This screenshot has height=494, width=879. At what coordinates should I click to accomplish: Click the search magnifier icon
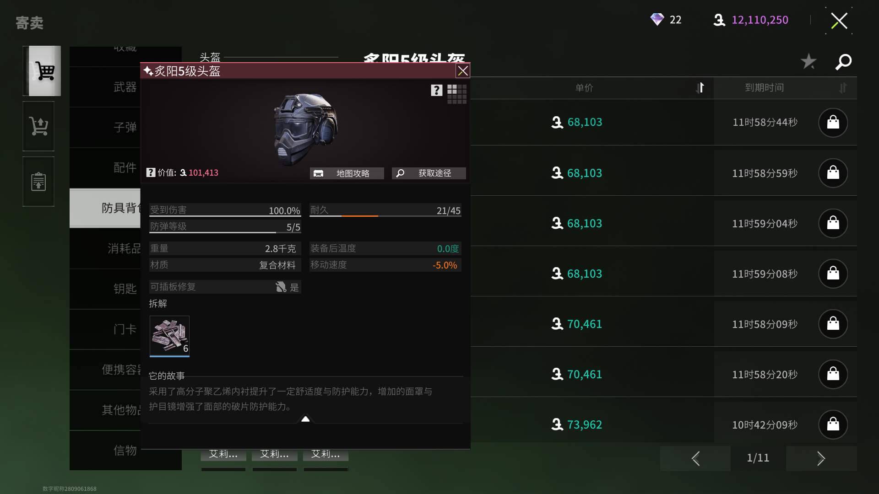pyautogui.click(x=843, y=62)
